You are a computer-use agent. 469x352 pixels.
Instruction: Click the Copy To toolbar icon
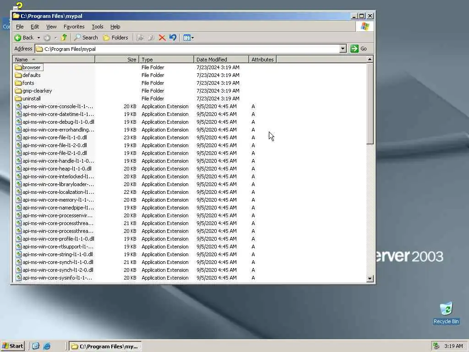[x=151, y=38]
